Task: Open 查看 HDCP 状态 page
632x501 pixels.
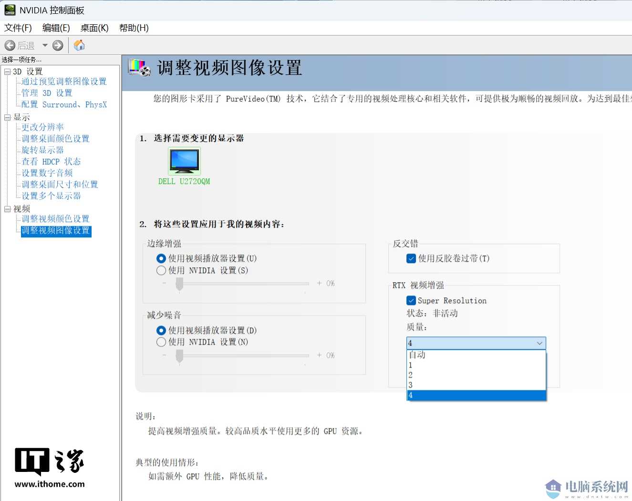Action: 51,162
